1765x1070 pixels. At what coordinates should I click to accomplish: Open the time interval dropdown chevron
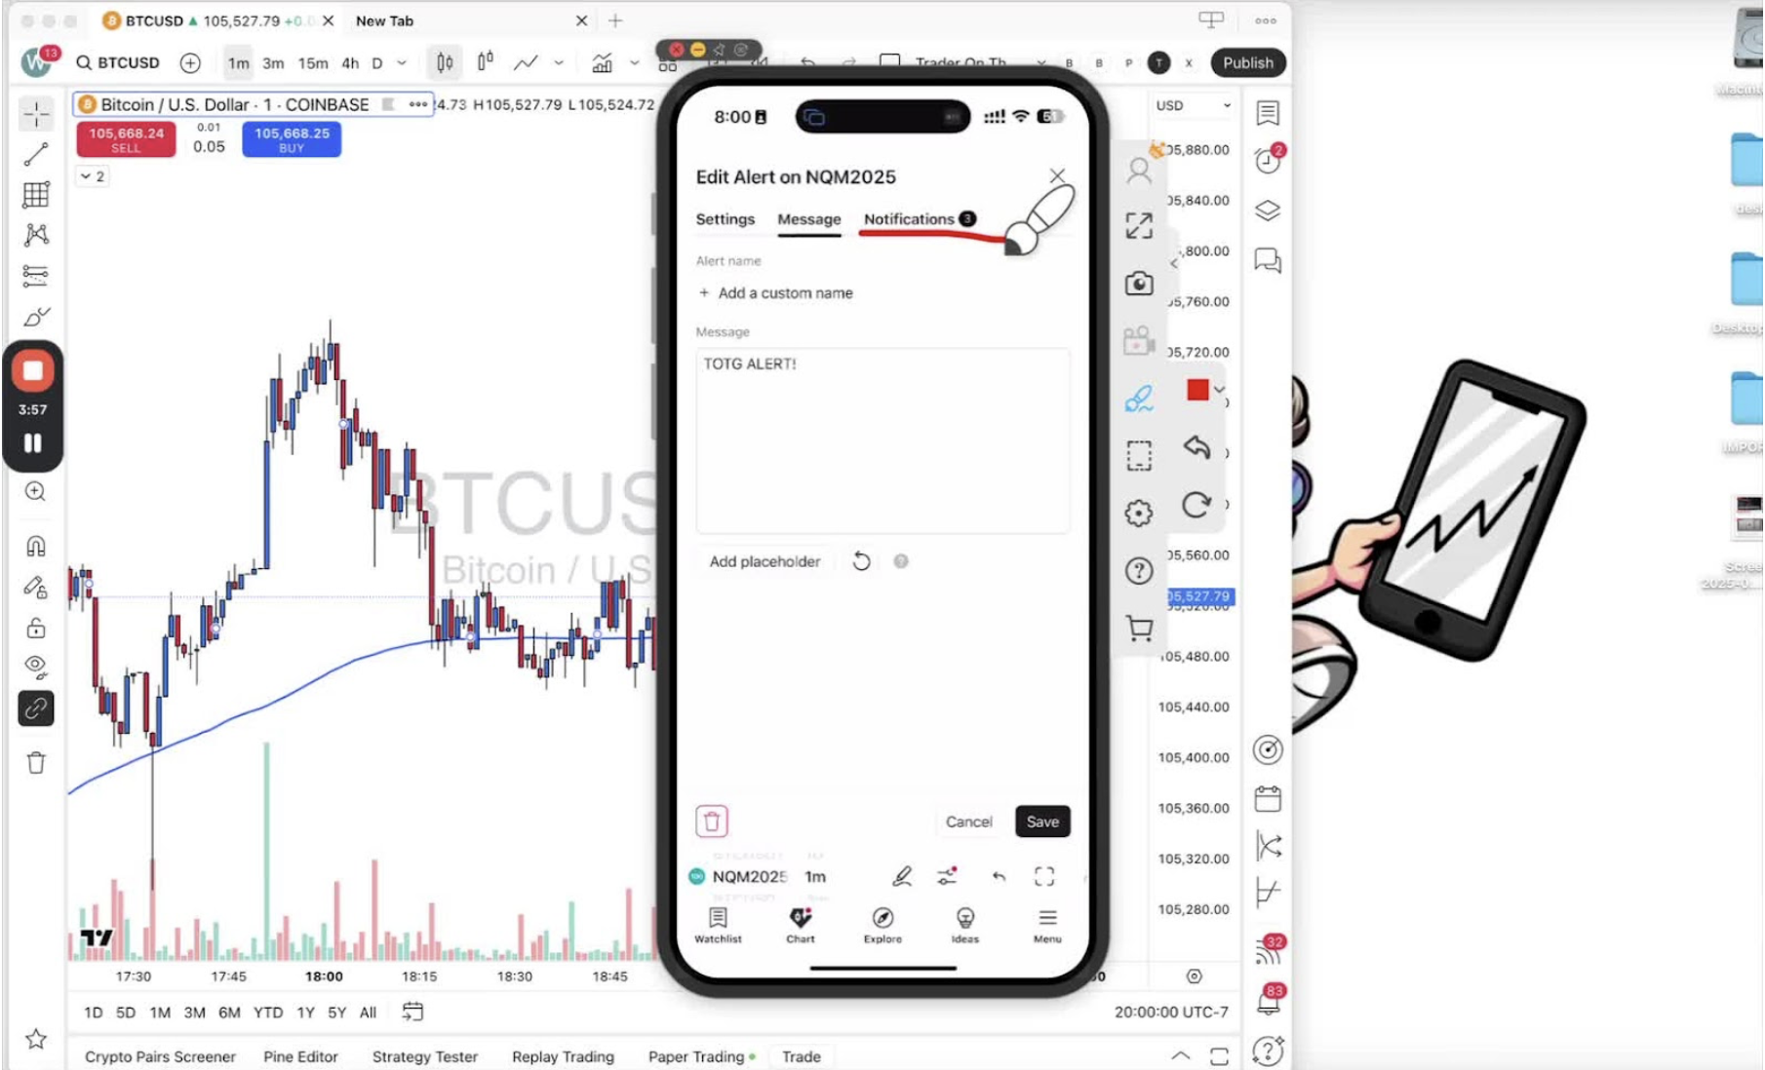pyautogui.click(x=402, y=63)
